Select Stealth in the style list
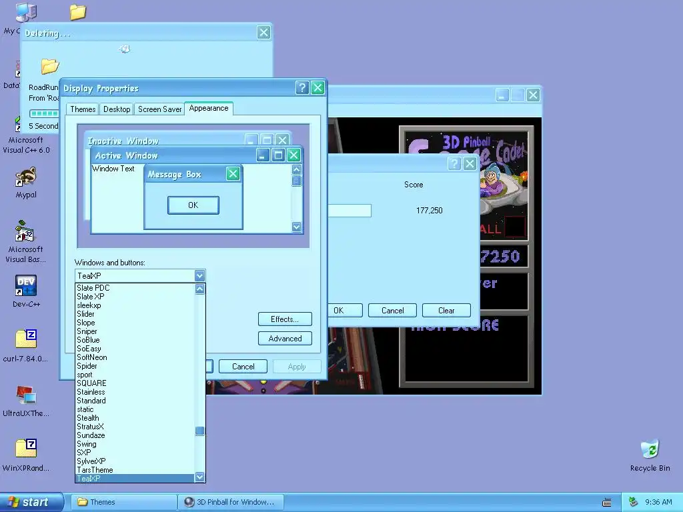This screenshot has height=512, width=683. click(x=135, y=418)
